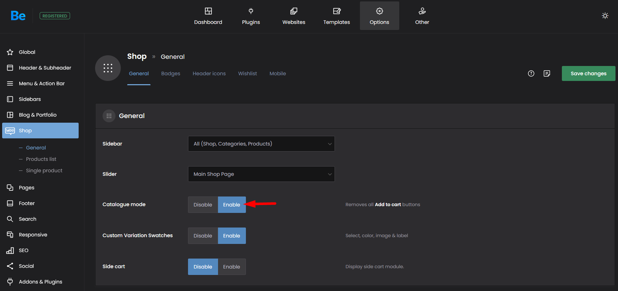Click the Menu & Action Bar hamburger icon
The width and height of the screenshot is (618, 291).
point(10,83)
